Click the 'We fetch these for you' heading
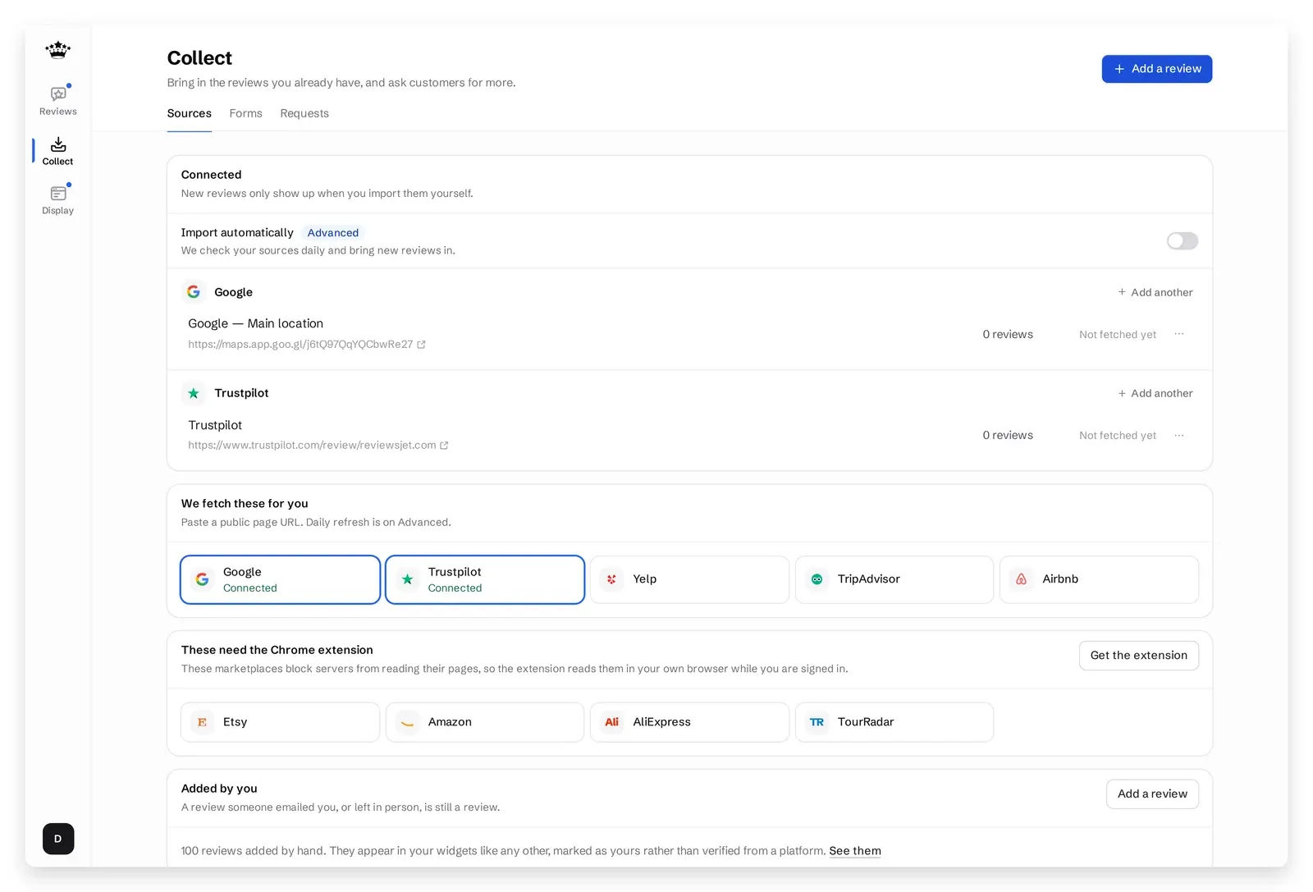The image size is (1313, 892). coord(245,504)
